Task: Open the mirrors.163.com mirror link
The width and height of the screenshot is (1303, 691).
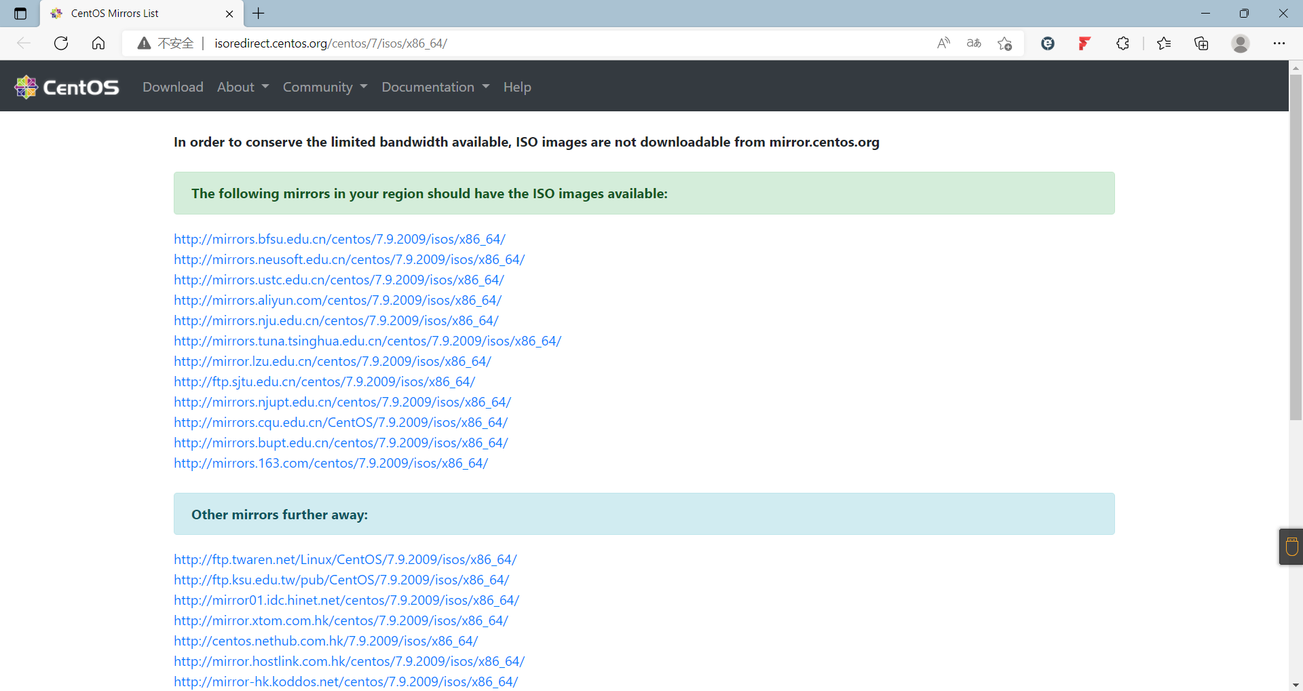Action: [x=331, y=463]
